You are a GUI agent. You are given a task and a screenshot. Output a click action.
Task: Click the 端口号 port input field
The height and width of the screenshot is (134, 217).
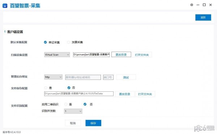pyautogui.click(x=108, y=77)
